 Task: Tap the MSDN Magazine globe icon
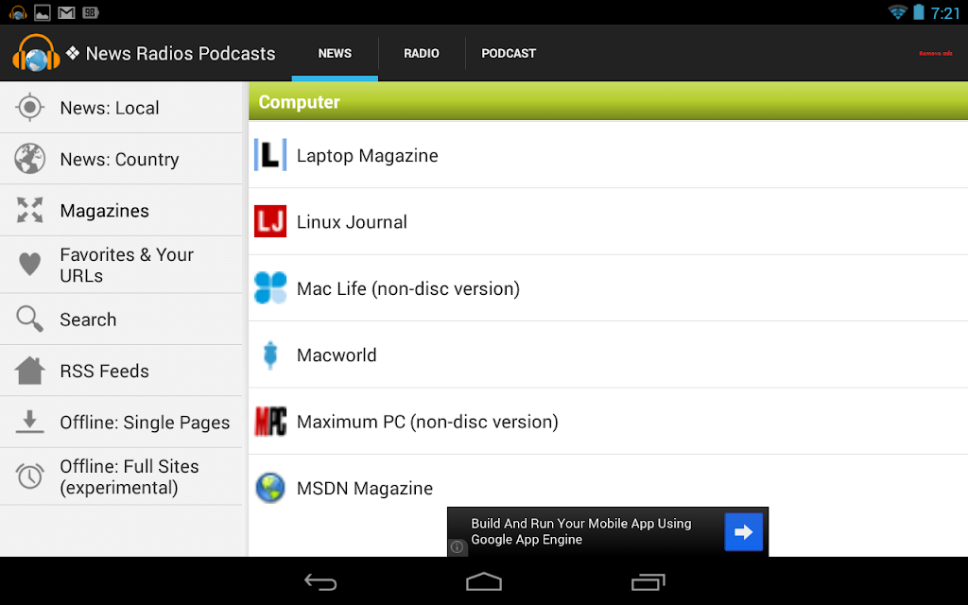pyautogui.click(x=270, y=488)
